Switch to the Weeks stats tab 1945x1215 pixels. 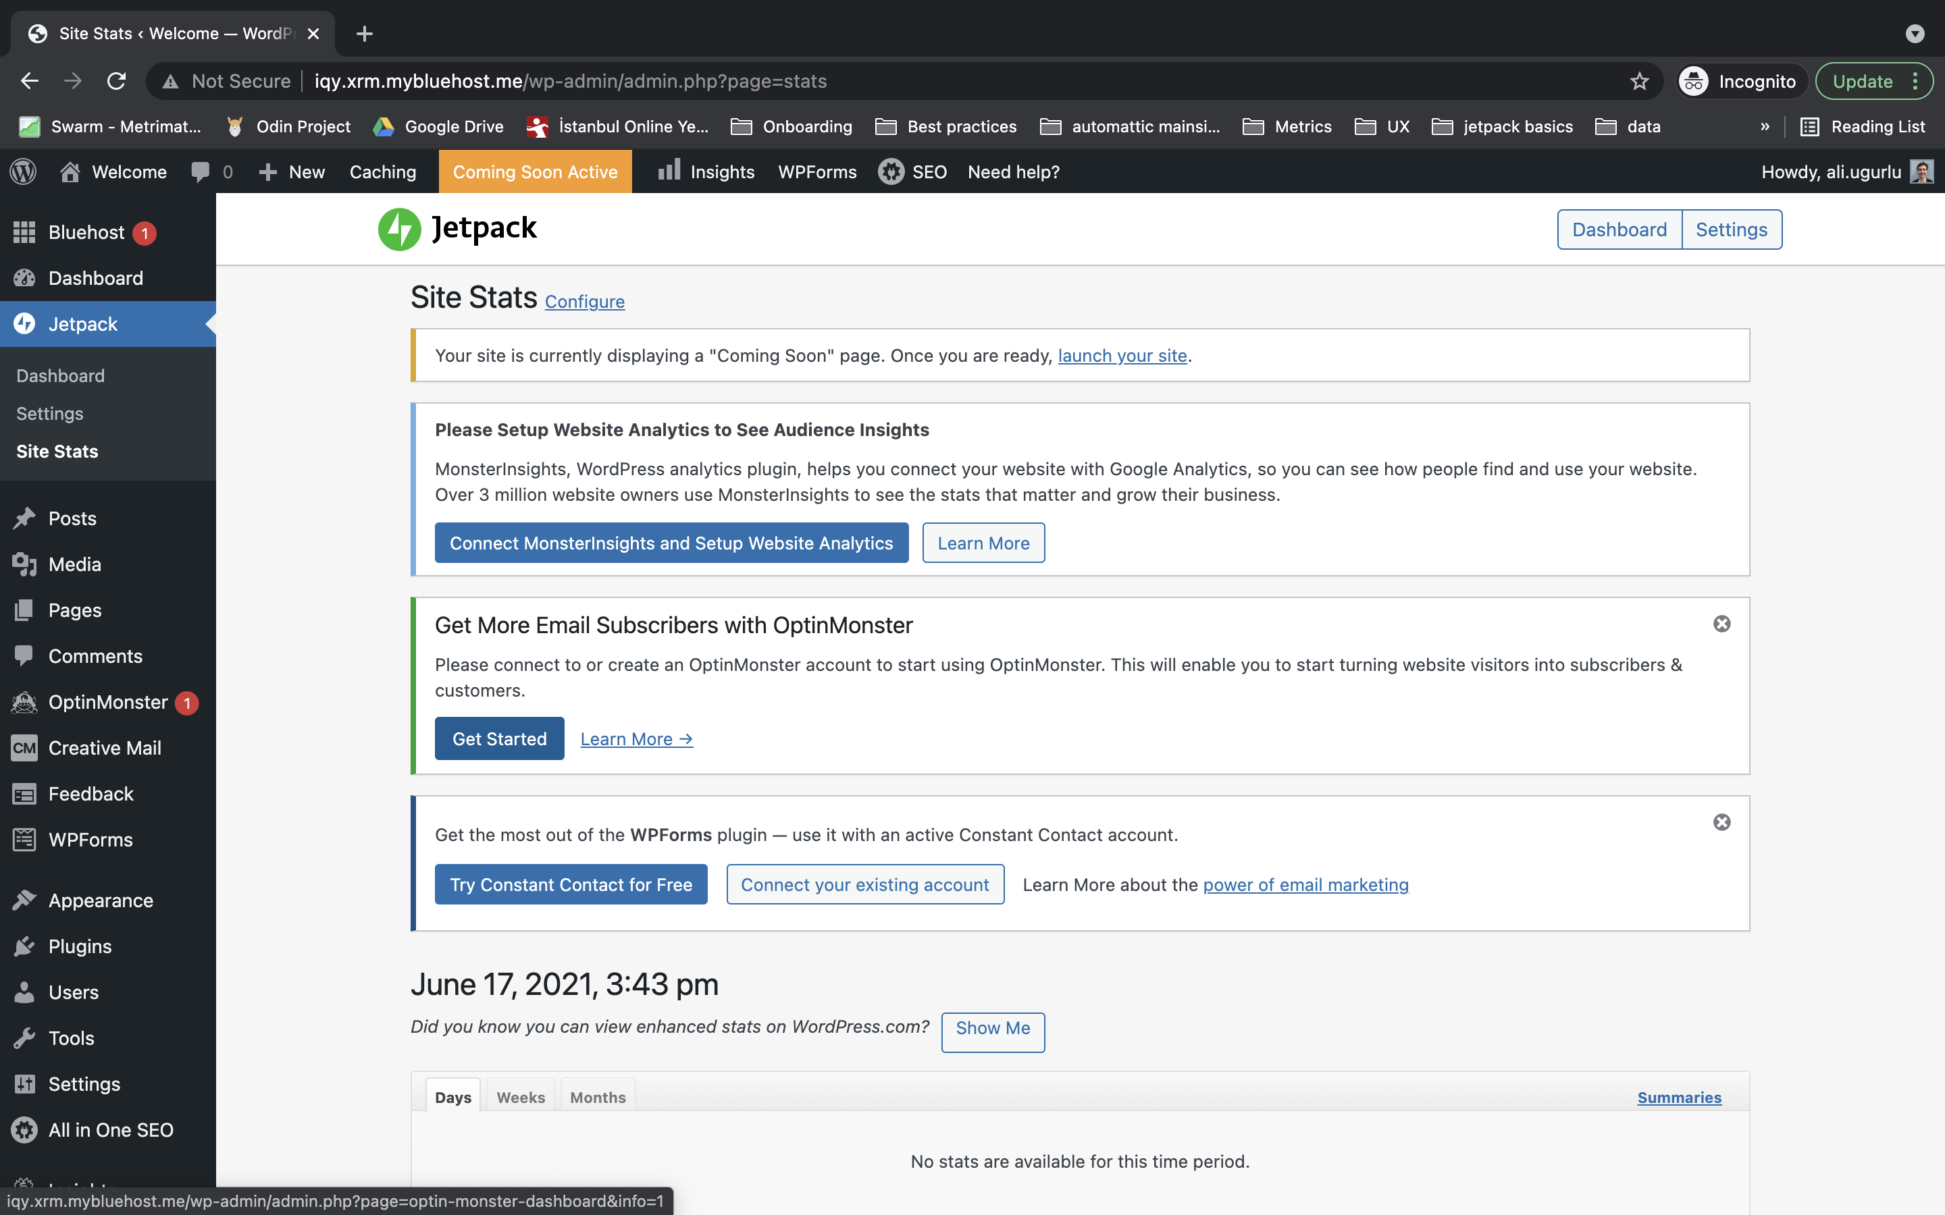521,1096
